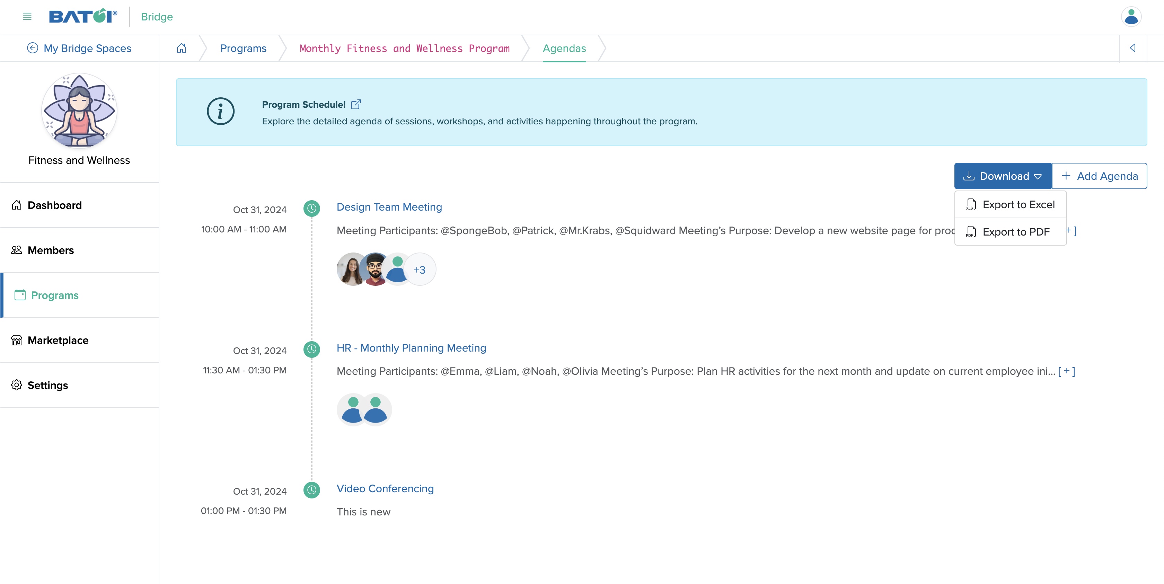This screenshot has height=584, width=1164.
Task: Select the Agendas breadcrumb tab
Action: 564,48
